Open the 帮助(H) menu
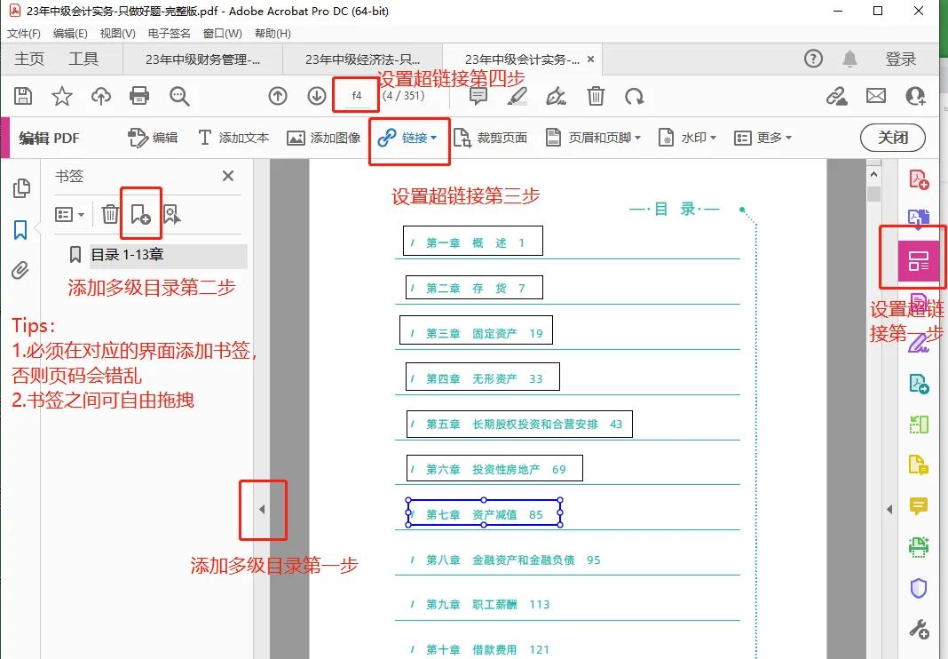Screen dimensions: 948x659 coord(273,33)
